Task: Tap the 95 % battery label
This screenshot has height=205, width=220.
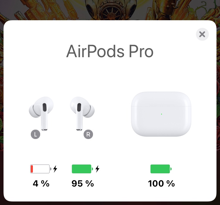Action: (83, 183)
